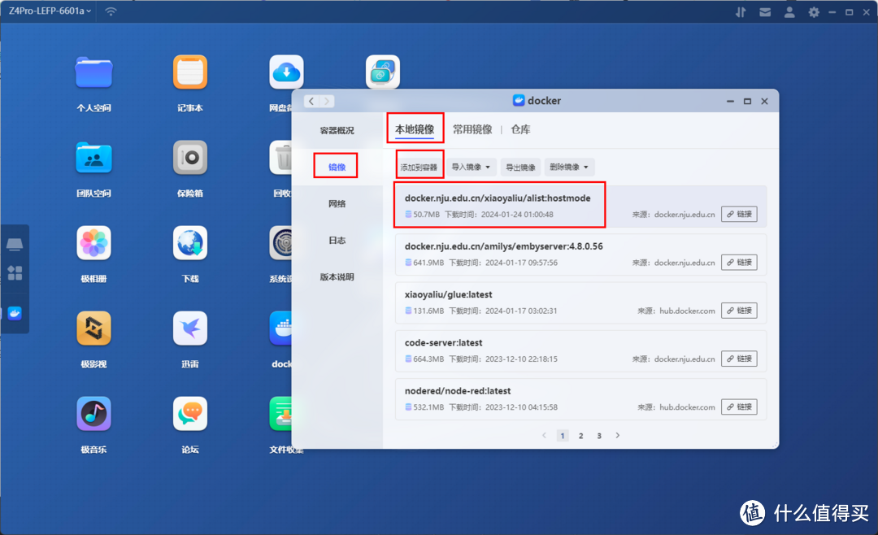
Task: Open the transfer arrows icon in top bar
Action: pyautogui.click(x=741, y=11)
